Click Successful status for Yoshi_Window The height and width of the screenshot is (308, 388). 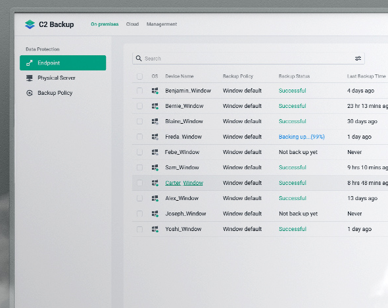pyautogui.click(x=293, y=229)
